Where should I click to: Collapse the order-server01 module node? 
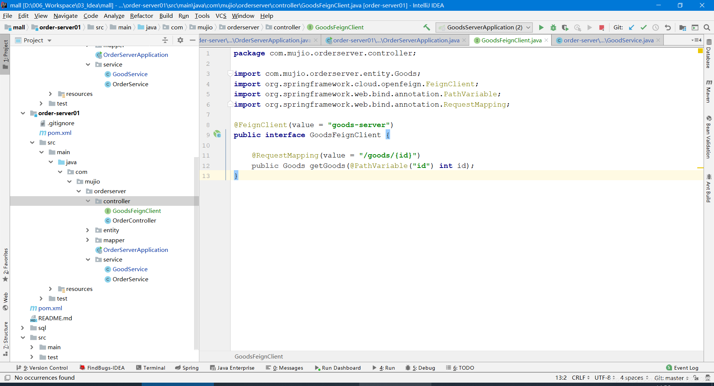pyautogui.click(x=23, y=113)
